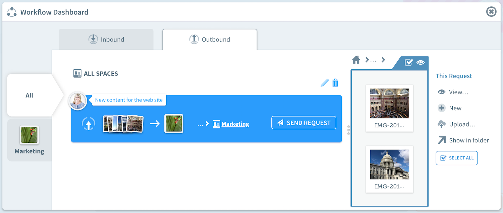Delete the request using trash icon
503x213 pixels.
point(335,83)
